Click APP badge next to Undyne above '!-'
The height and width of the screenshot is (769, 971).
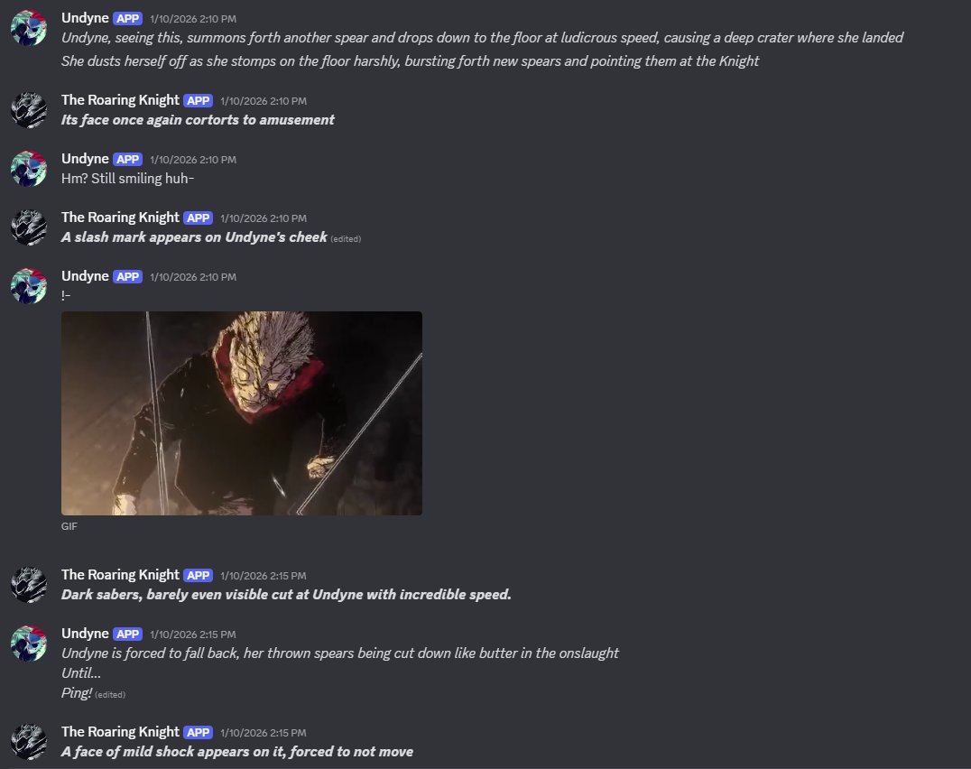127,277
